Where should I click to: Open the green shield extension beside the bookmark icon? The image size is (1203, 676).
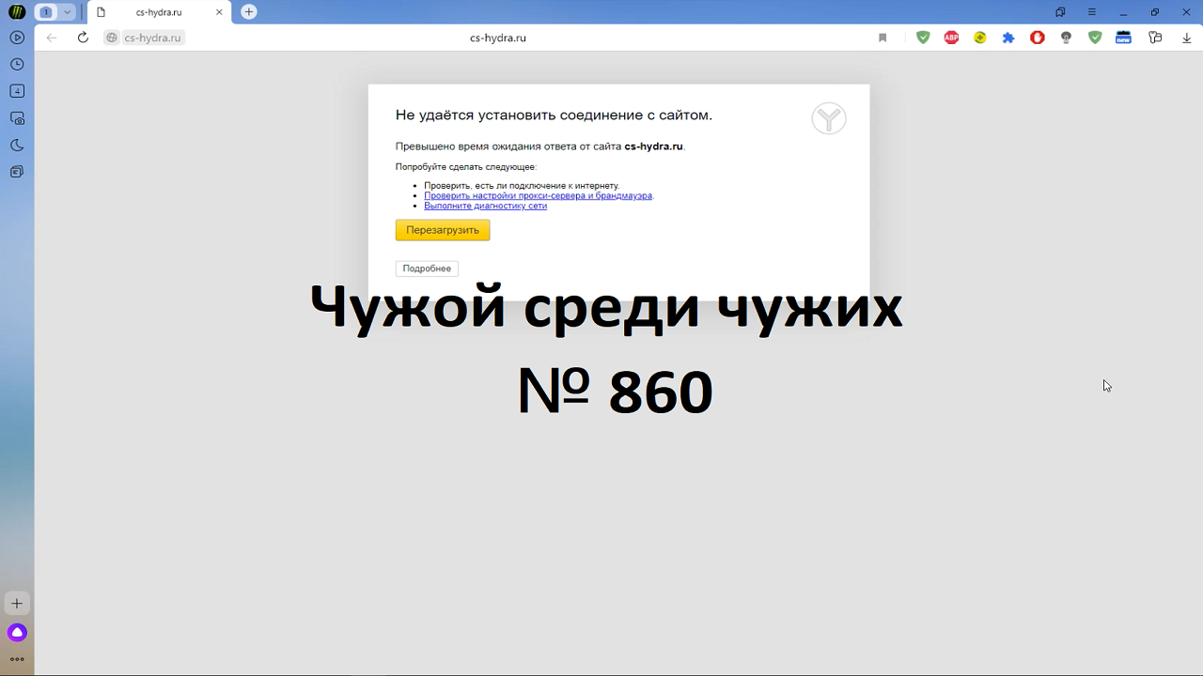(x=923, y=38)
